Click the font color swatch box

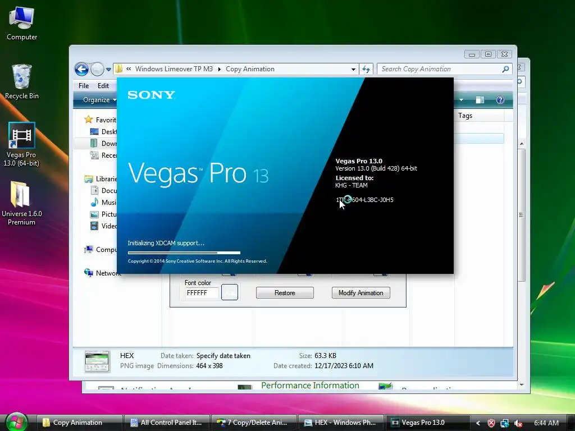(x=230, y=292)
